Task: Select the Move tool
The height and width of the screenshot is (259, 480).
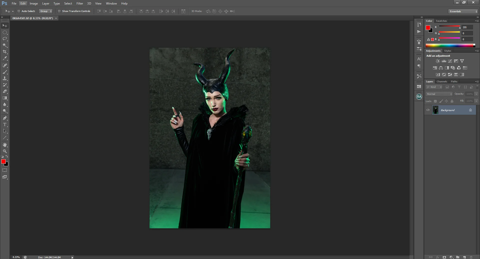Action: 5,26
